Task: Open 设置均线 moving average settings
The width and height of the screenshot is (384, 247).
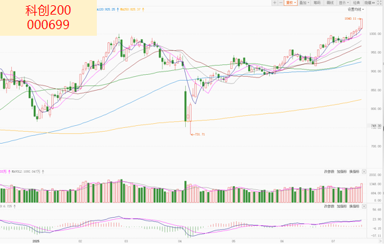Action: [x=356, y=9]
